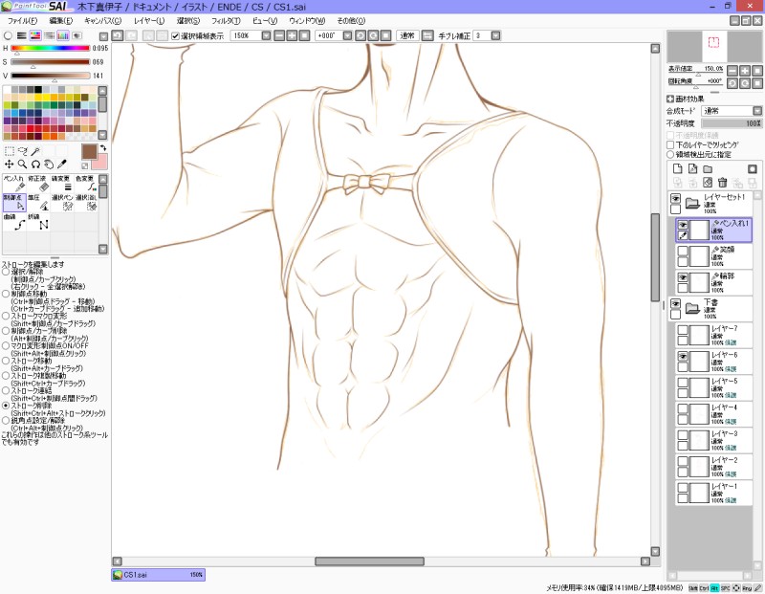
Task: Delete the selected layer with trash icon
Action: coord(723,183)
